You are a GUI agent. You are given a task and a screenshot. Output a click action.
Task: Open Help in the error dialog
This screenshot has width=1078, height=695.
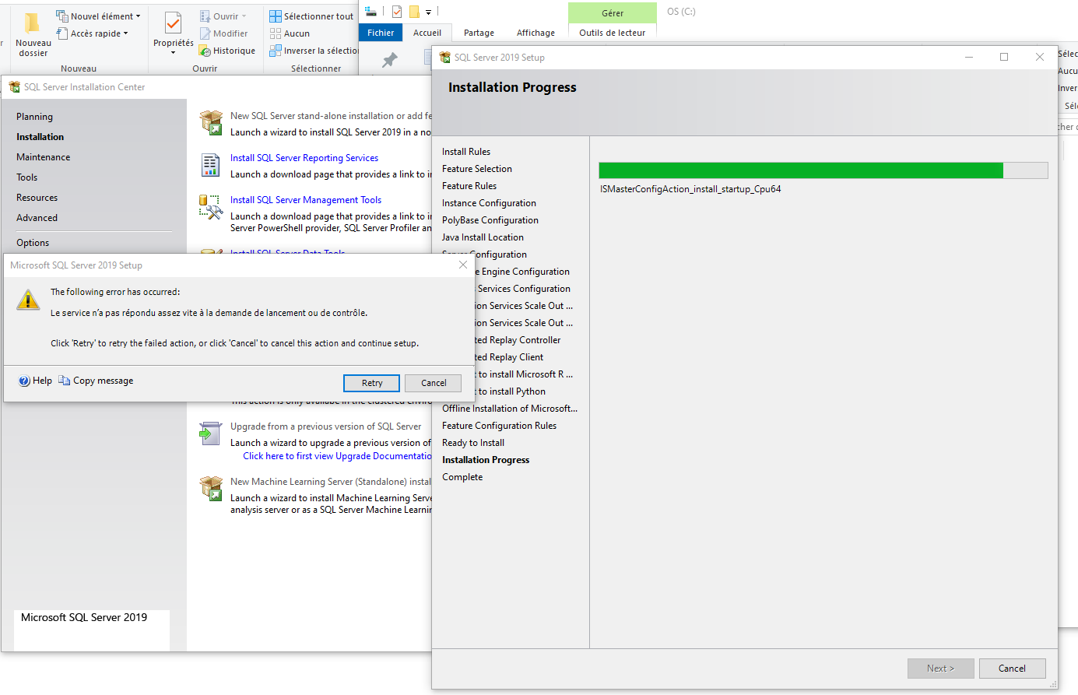pos(42,381)
